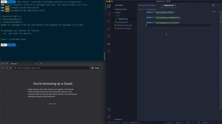222x124 pixels.
Task: Follow the Learn more link in browser
Action: pos(52,104)
